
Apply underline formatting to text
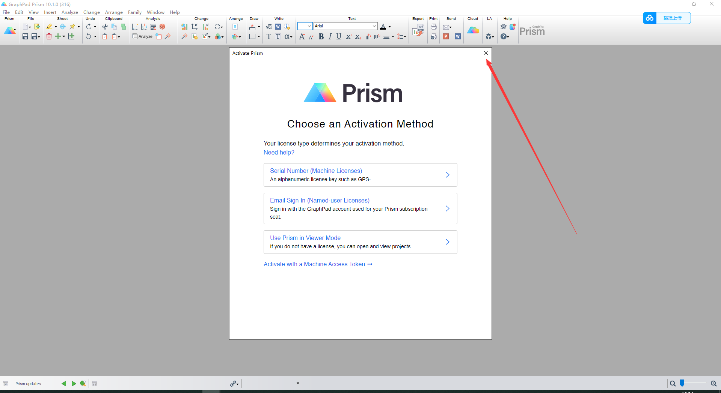[x=338, y=36]
